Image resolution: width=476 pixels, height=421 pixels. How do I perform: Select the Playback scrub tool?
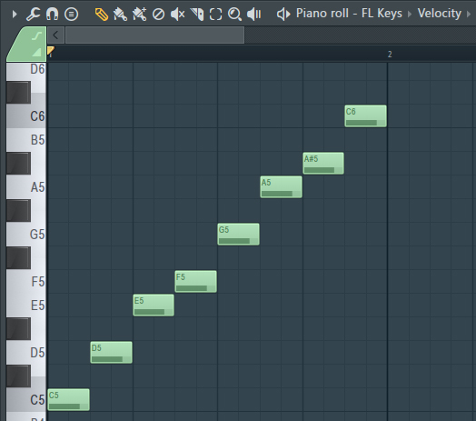254,14
